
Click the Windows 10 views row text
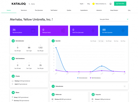point(63,99)
